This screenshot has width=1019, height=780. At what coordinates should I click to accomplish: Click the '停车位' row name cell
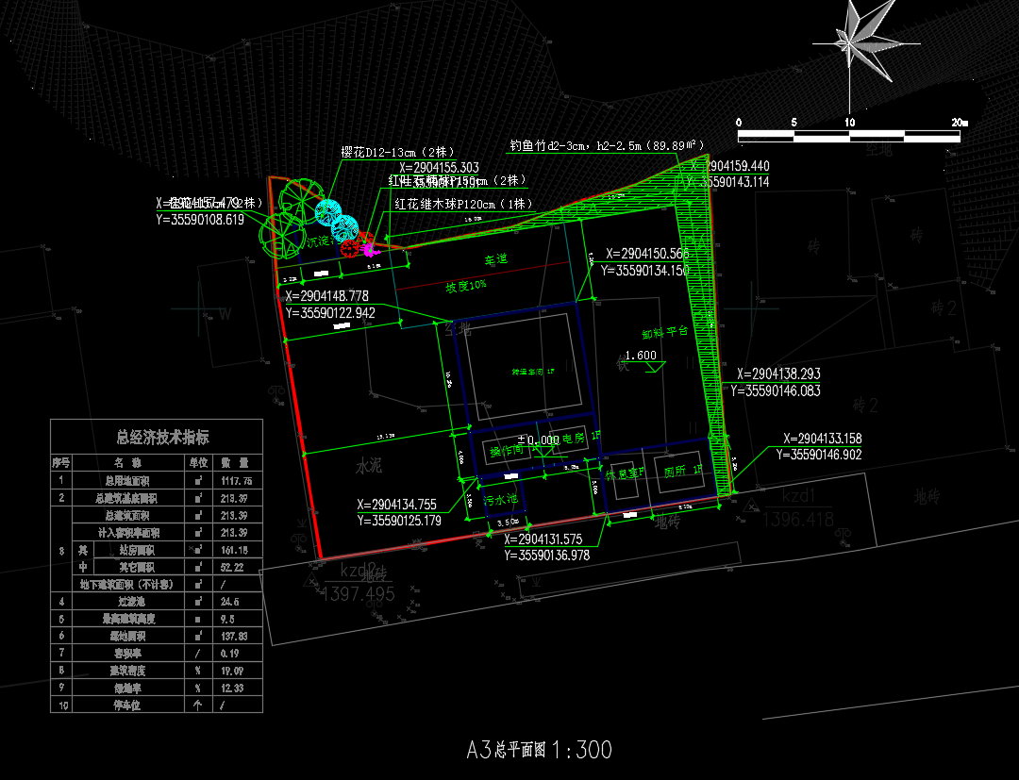[127, 705]
